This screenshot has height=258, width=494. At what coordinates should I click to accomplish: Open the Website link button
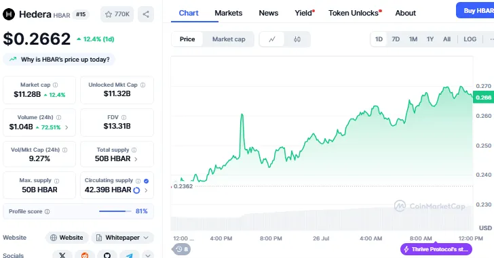coord(66,238)
